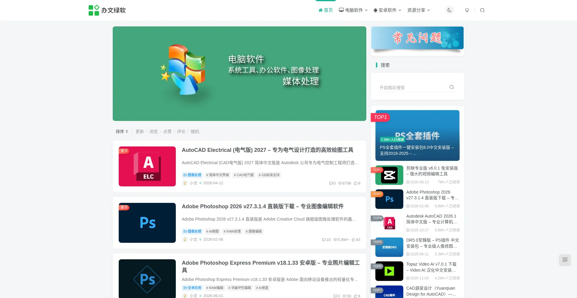
Task: Select the CAD电气版 tag
Action: [x=244, y=175]
